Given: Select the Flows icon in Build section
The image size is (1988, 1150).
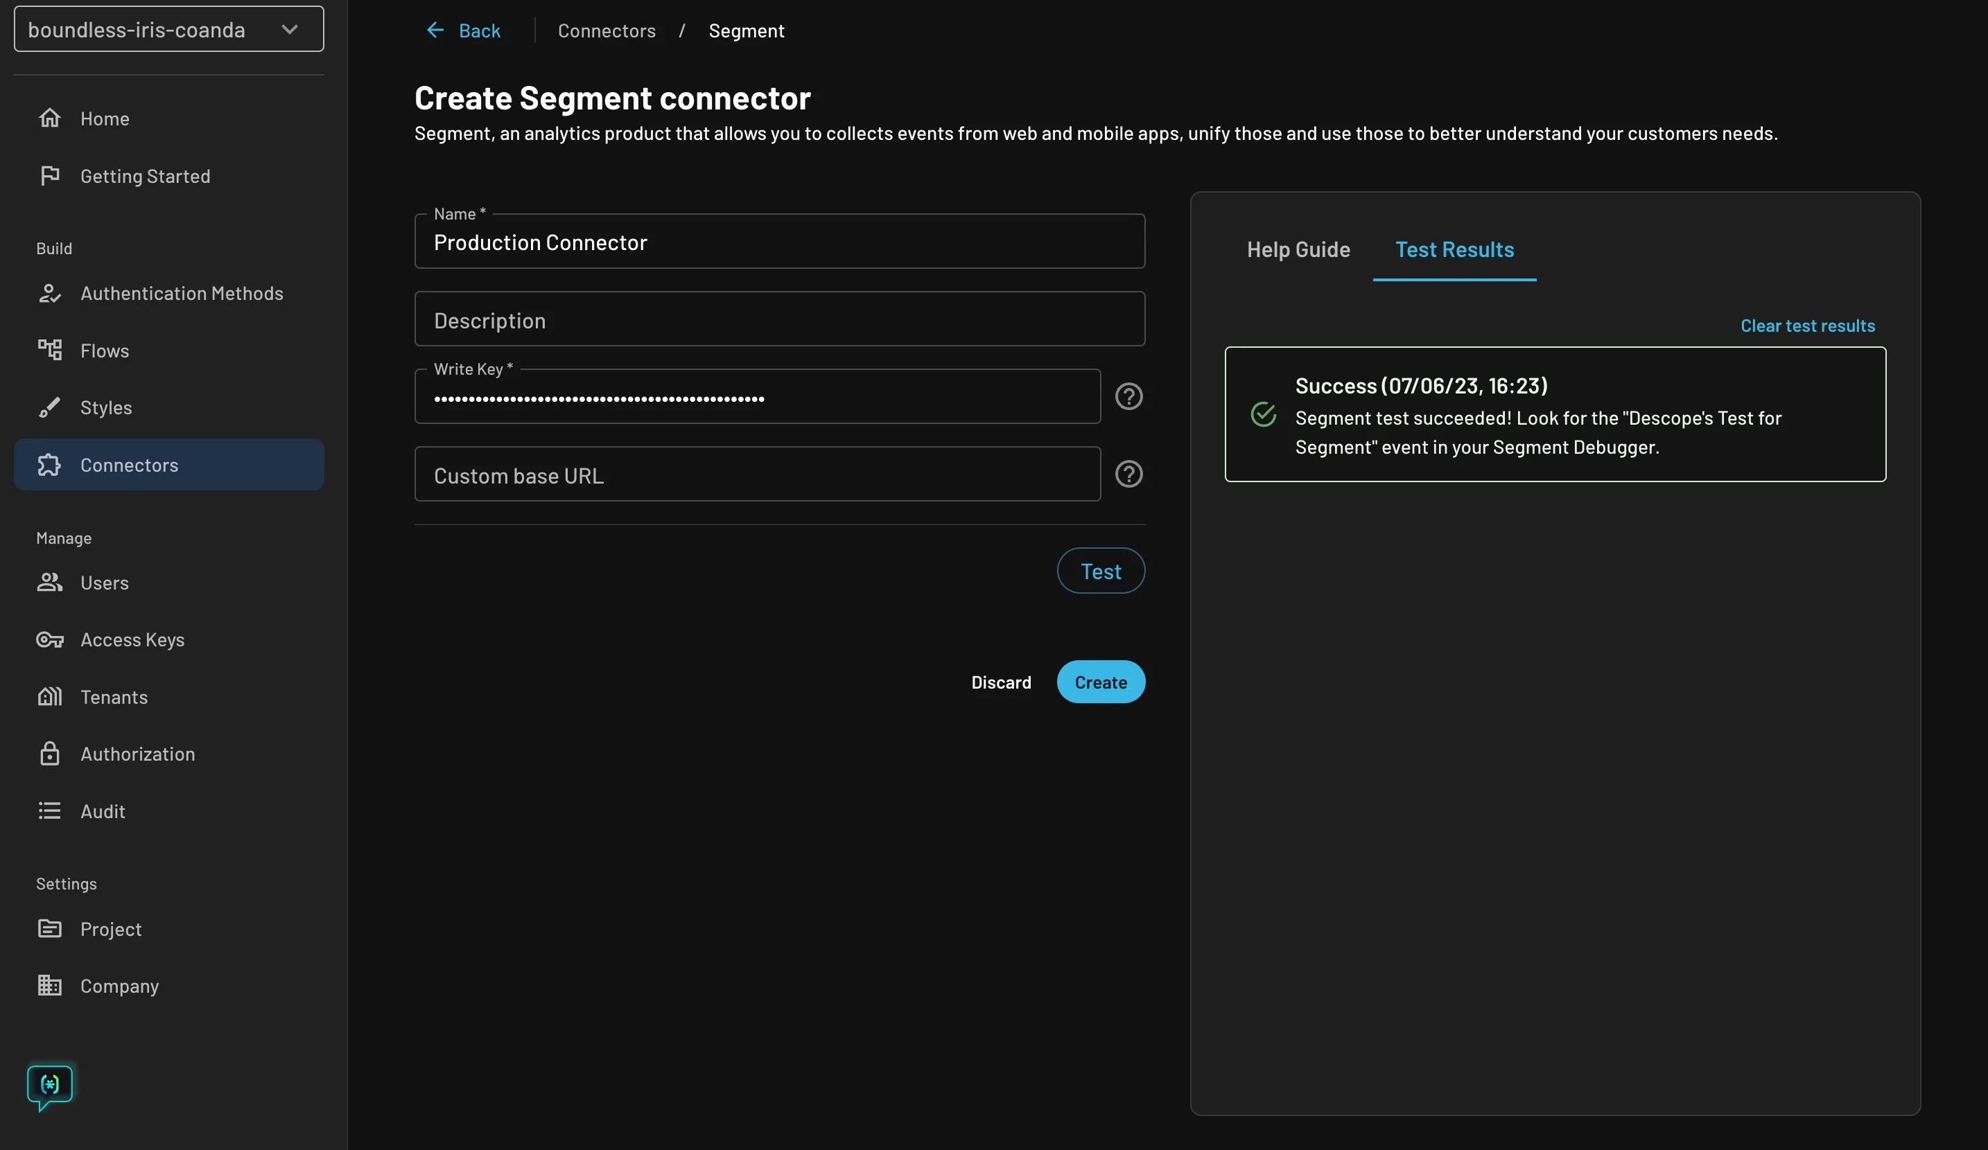Looking at the screenshot, I should [50, 350].
